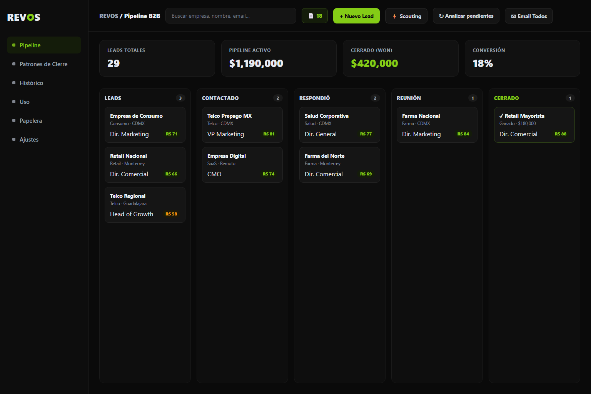Click the RS 58 score badge
This screenshot has height=394, width=591.
tap(171, 214)
